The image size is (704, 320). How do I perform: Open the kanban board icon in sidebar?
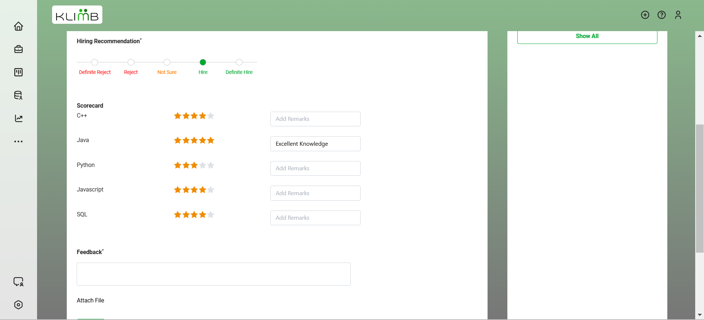point(18,72)
